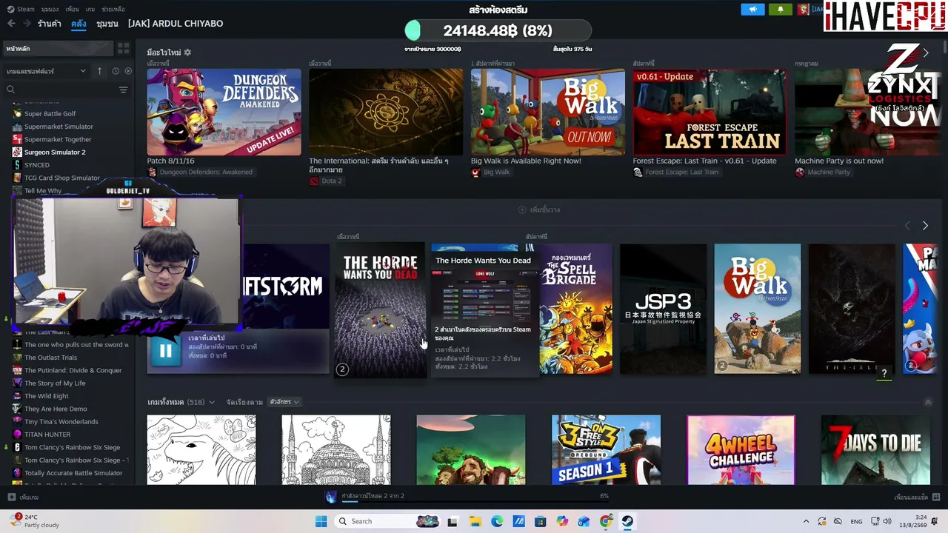Screen dimensions: 948x533
Task: Open 4Wheel Challenge game cover
Action: [x=741, y=450]
